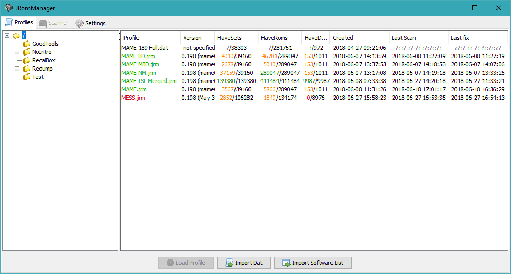Click the RecalBox folder icon
Viewport: 511px width, 274px height.
tap(27, 60)
